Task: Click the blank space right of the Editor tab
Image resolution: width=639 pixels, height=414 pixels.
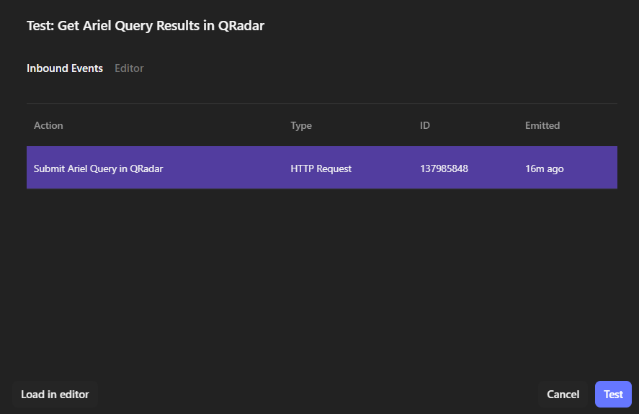Action: pyautogui.click(x=360, y=68)
